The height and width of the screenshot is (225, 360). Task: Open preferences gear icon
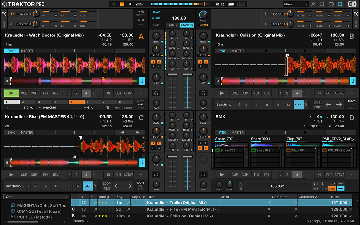click(322, 4)
